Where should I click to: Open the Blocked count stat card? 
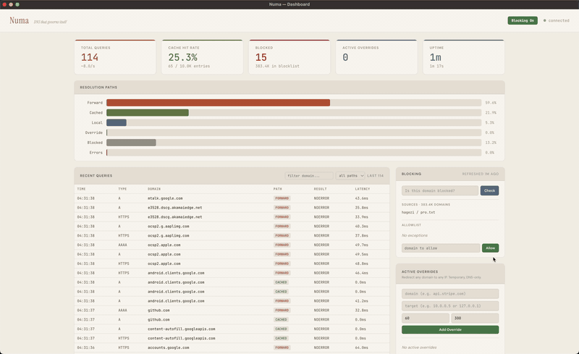click(x=289, y=57)
